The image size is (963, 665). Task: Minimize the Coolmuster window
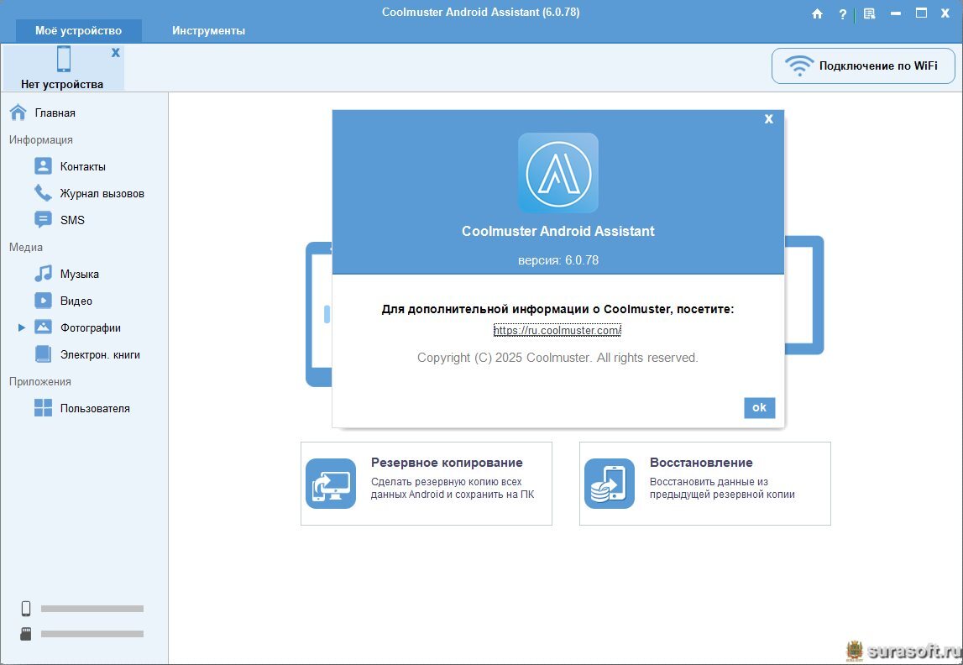pyautogui.click(x=896, y=13)
